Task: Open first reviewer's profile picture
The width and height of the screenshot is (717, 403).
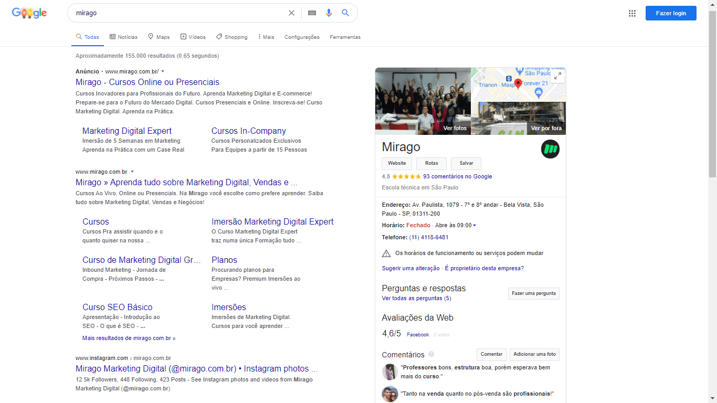Action: pyautogui.click(x=390, y=372)
